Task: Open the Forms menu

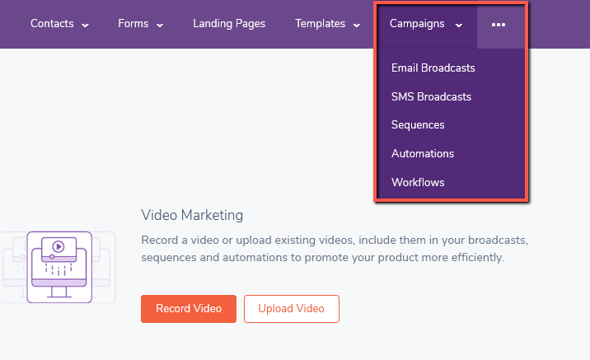Action: (x=133, y=23)
